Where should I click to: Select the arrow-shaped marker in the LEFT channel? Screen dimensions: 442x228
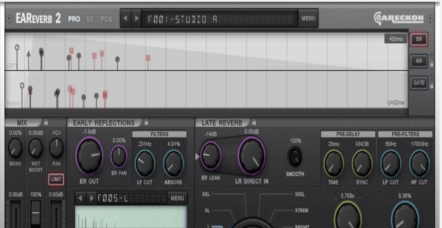28,54
